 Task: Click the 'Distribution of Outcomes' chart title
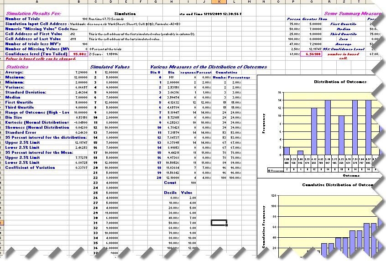(x=340, y=82)
